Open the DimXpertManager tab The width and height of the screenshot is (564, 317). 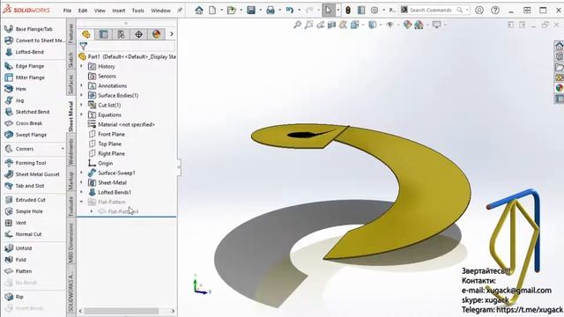pyautogui.click(x=138, y=34)
